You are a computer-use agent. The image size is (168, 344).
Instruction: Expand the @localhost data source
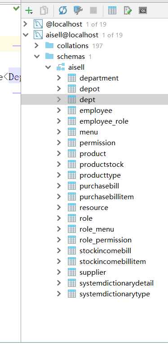coord(26,24)
